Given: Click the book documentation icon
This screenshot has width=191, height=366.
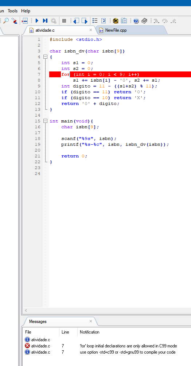Looking at the screenshot, I should pos(145,21).
